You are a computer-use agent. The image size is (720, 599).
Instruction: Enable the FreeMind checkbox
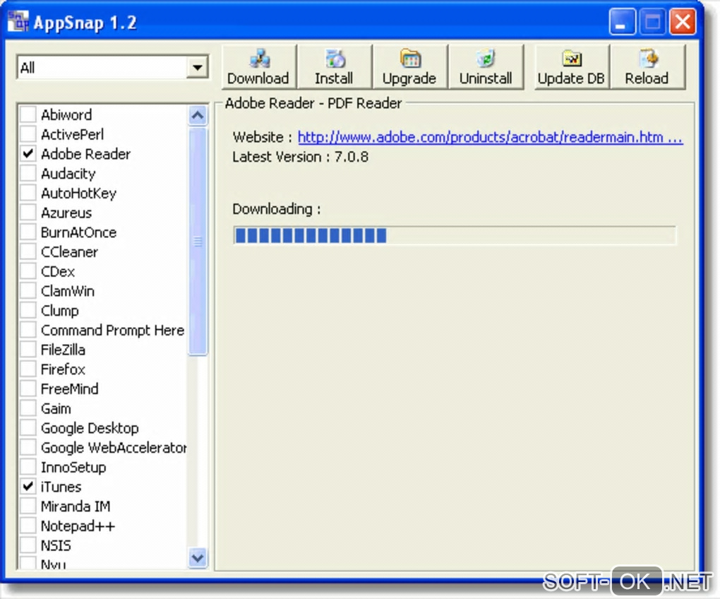[28, 389]
